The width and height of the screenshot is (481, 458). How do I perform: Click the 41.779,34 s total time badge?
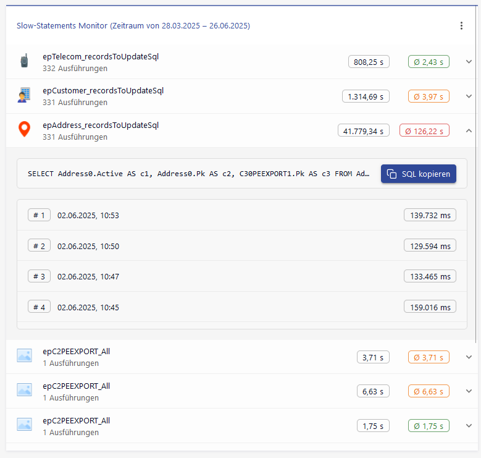pos(364,131)
